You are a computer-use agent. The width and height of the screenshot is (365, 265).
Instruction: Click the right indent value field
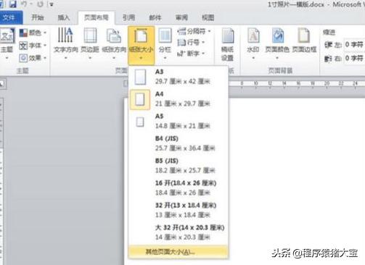[355, 58]
